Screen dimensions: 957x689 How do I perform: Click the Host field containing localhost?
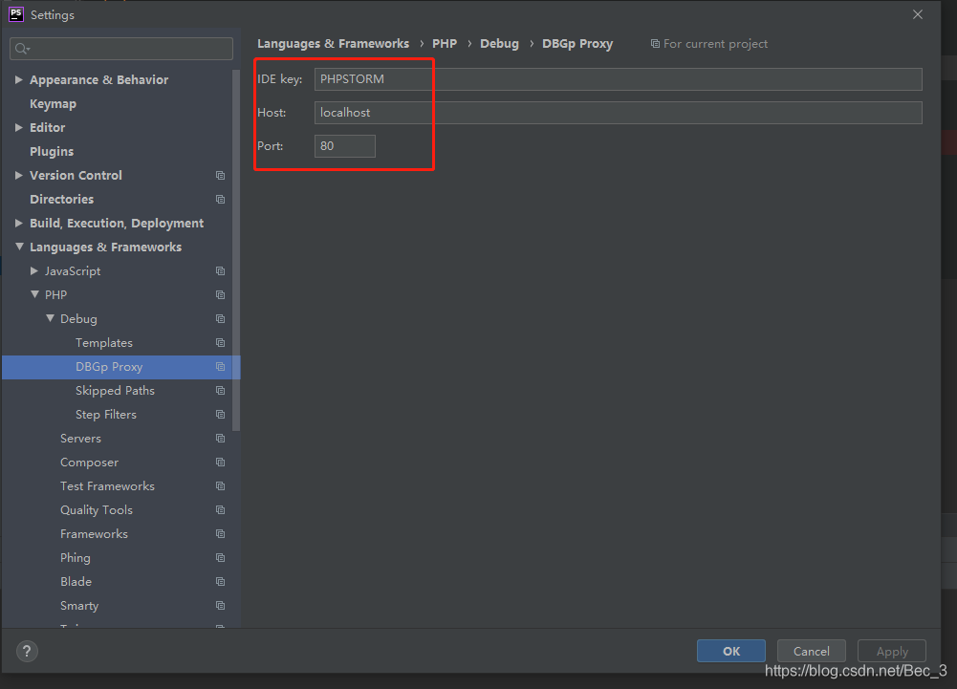(x=619, y=113)
